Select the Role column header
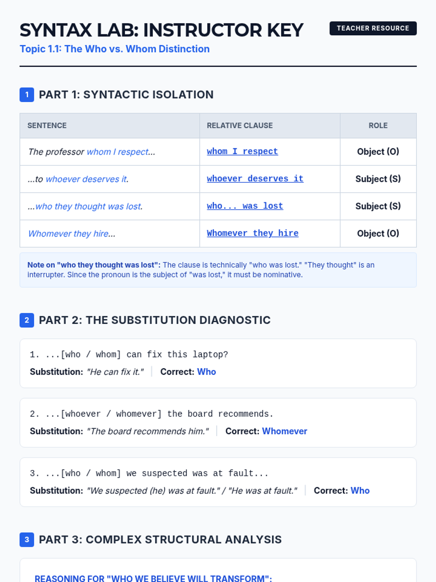Screen dimensions: 436x582 point(378,125)
